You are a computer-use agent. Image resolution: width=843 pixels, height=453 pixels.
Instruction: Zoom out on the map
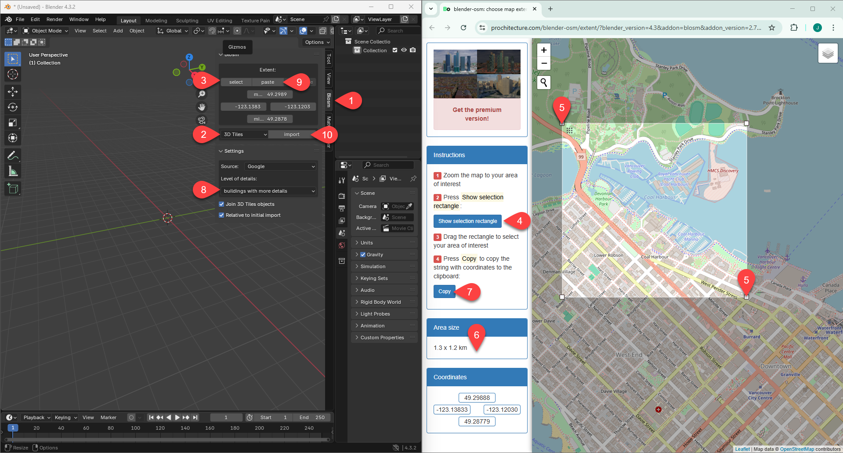[544, 63]
